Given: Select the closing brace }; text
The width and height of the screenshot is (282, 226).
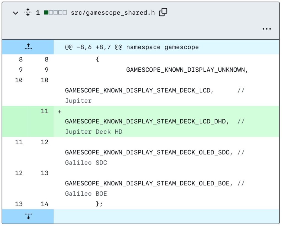Looking at the screenshot, I should [x=99, y=204].
